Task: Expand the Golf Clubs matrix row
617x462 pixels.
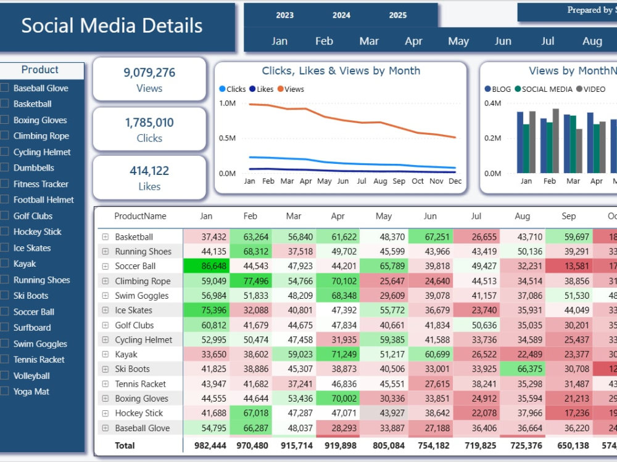Action: point(105,325)
